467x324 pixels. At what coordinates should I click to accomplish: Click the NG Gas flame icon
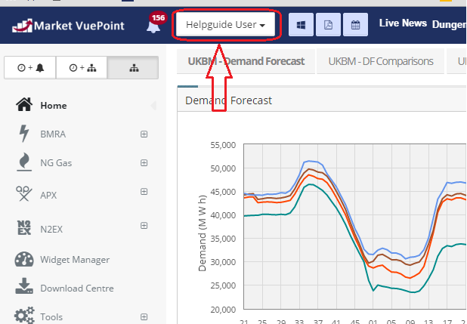24,162
